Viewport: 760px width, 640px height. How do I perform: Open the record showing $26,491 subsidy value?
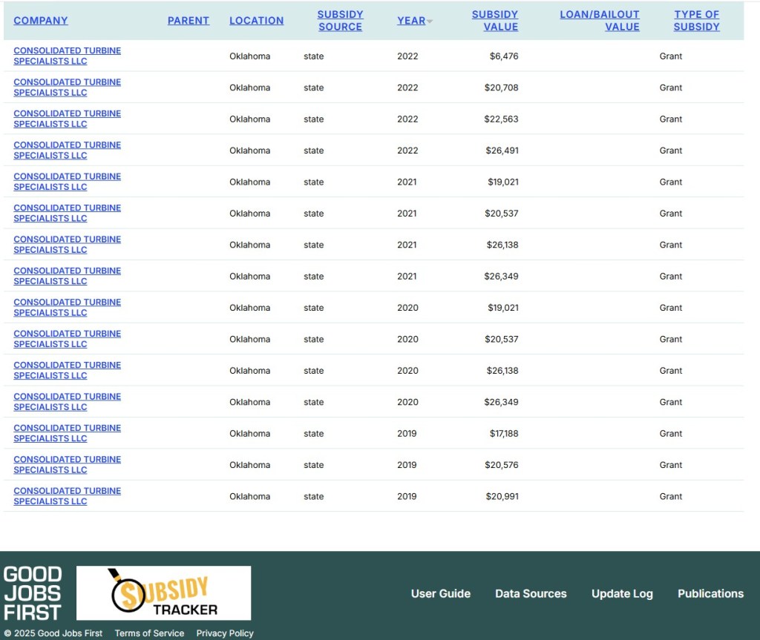point(67,150)
